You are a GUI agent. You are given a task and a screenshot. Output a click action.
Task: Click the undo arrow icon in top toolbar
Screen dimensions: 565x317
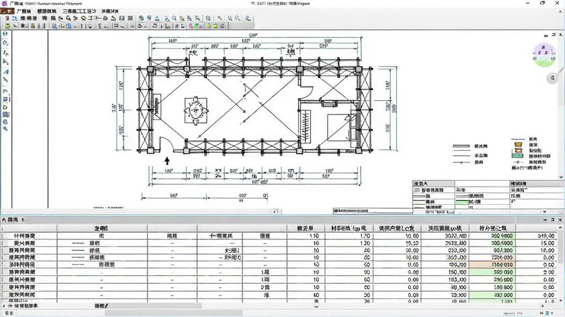(220, 18)
